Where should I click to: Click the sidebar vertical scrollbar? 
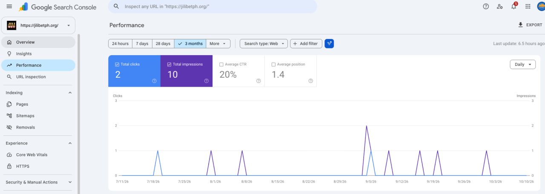tap(78, 115)
